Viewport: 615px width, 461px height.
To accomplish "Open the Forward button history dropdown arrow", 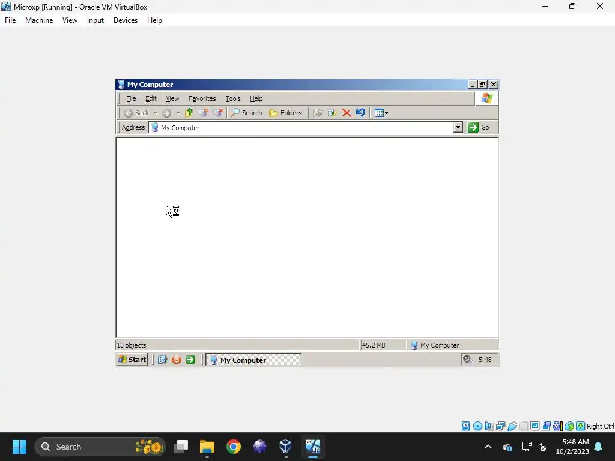I will [x=178, y=113].
